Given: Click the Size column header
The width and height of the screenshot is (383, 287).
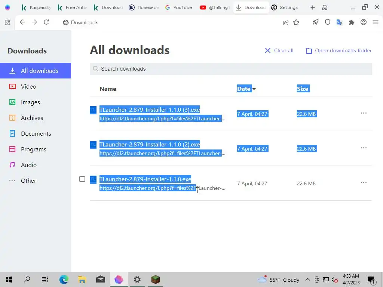Looking at the screenshot, I should 303,89.
